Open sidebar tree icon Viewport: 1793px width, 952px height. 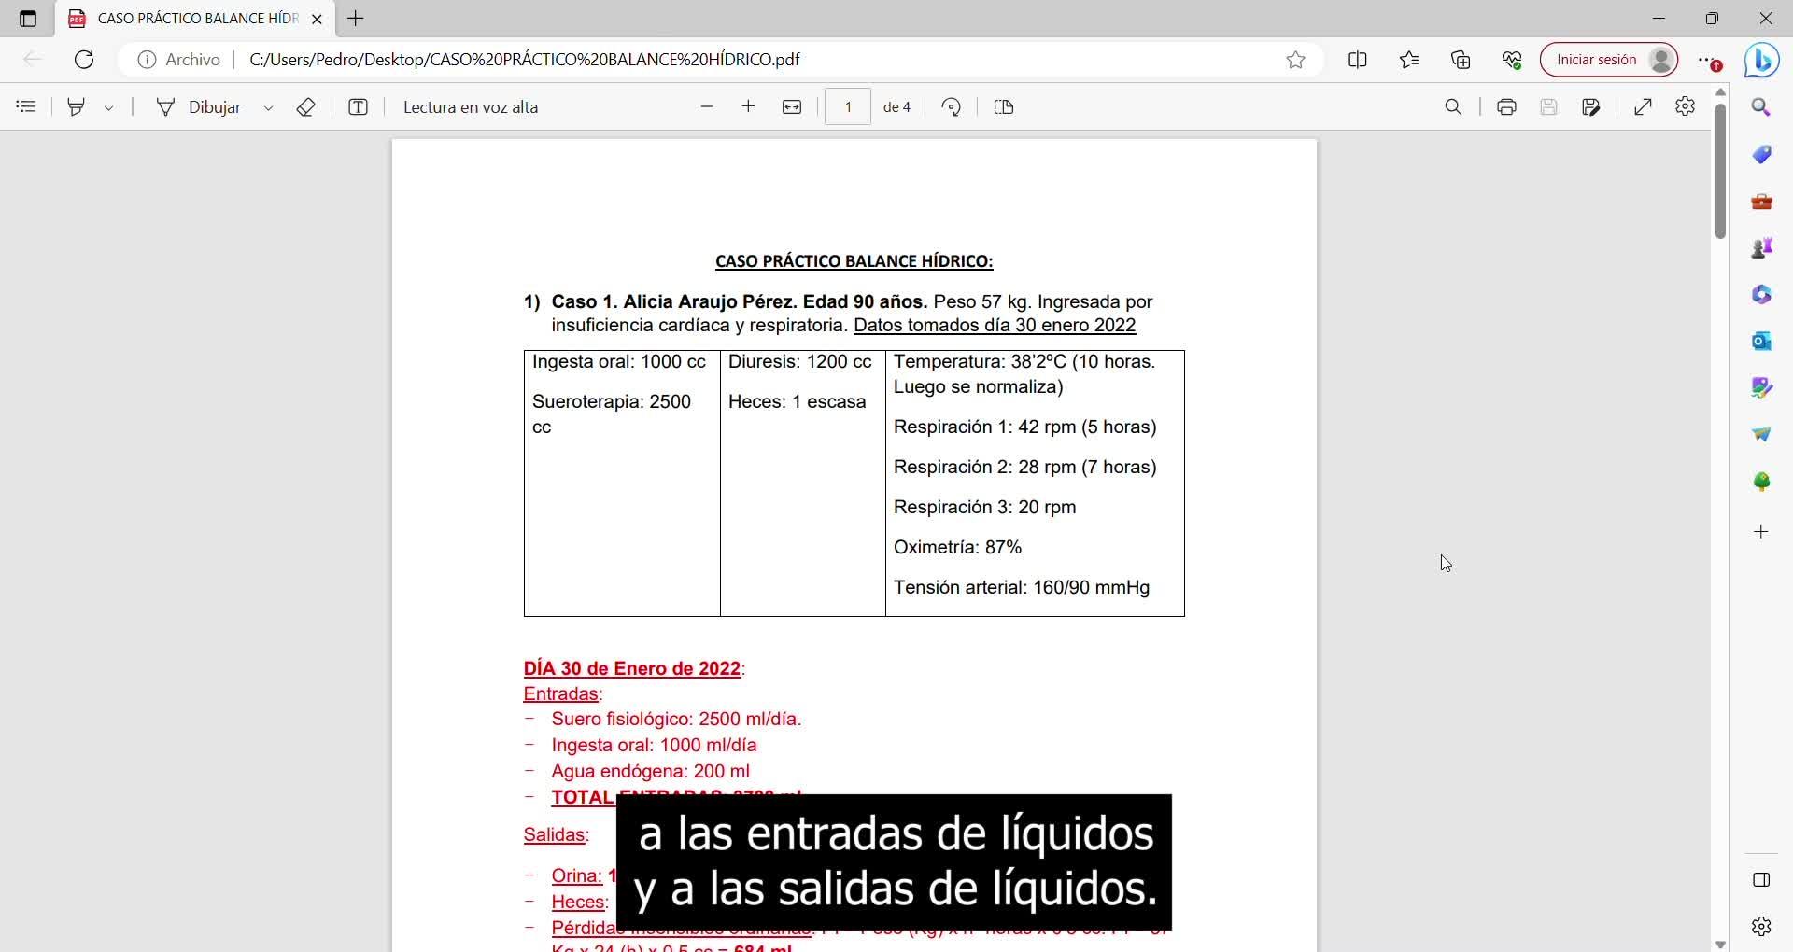tap(1762, 482)
